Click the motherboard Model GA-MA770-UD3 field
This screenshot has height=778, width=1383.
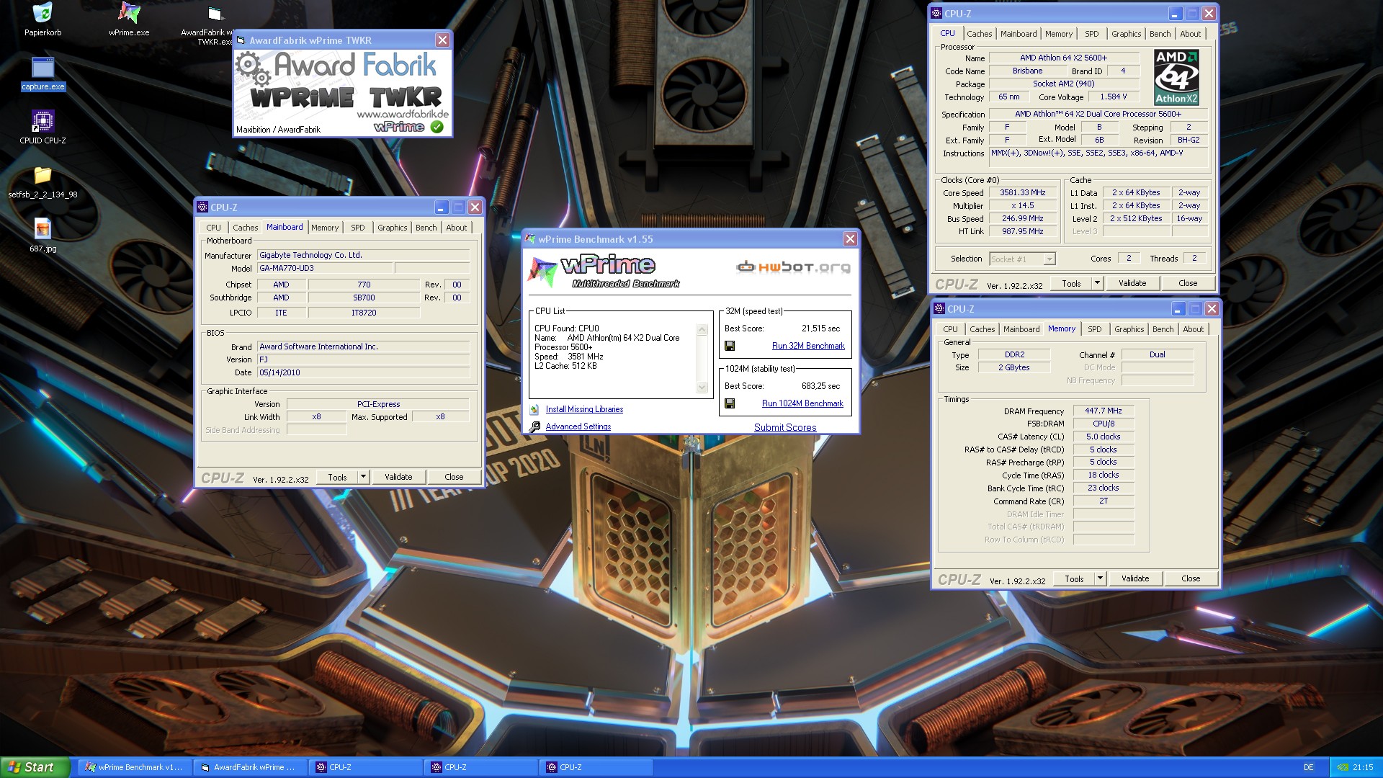click(325, 268)
